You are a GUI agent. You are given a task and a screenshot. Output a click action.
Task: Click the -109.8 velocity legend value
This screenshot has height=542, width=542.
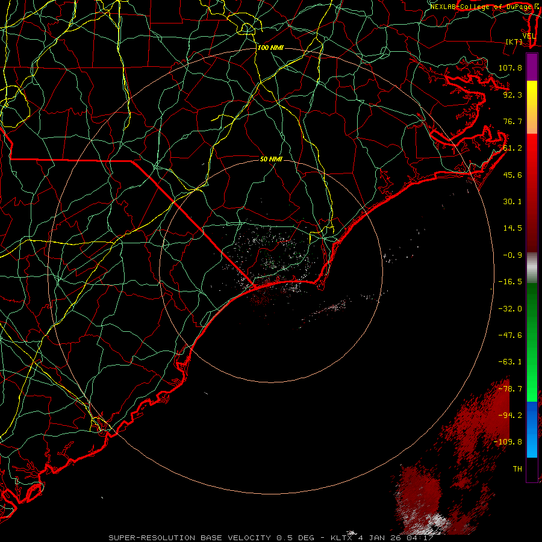pos(508,442)
